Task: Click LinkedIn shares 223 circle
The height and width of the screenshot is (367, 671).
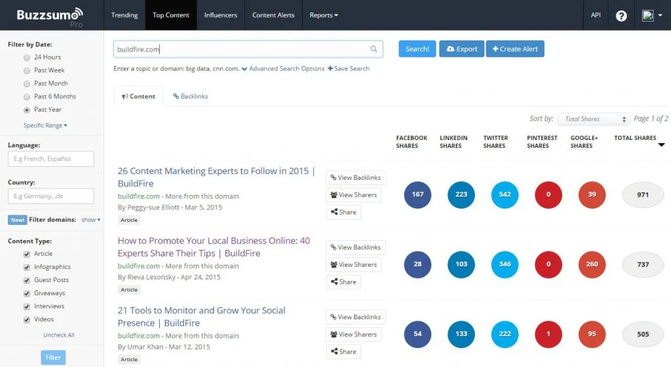Action: (x=461, y=195)
